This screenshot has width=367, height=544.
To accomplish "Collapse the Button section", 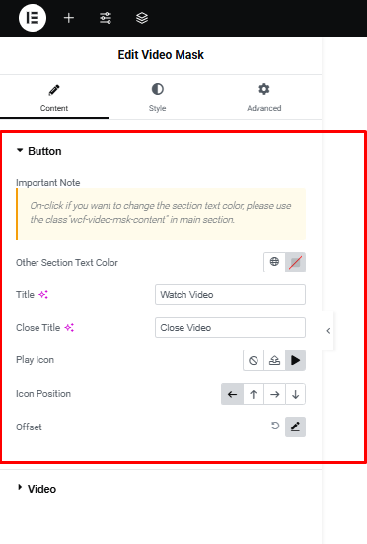I will click(x=39, y=151).
